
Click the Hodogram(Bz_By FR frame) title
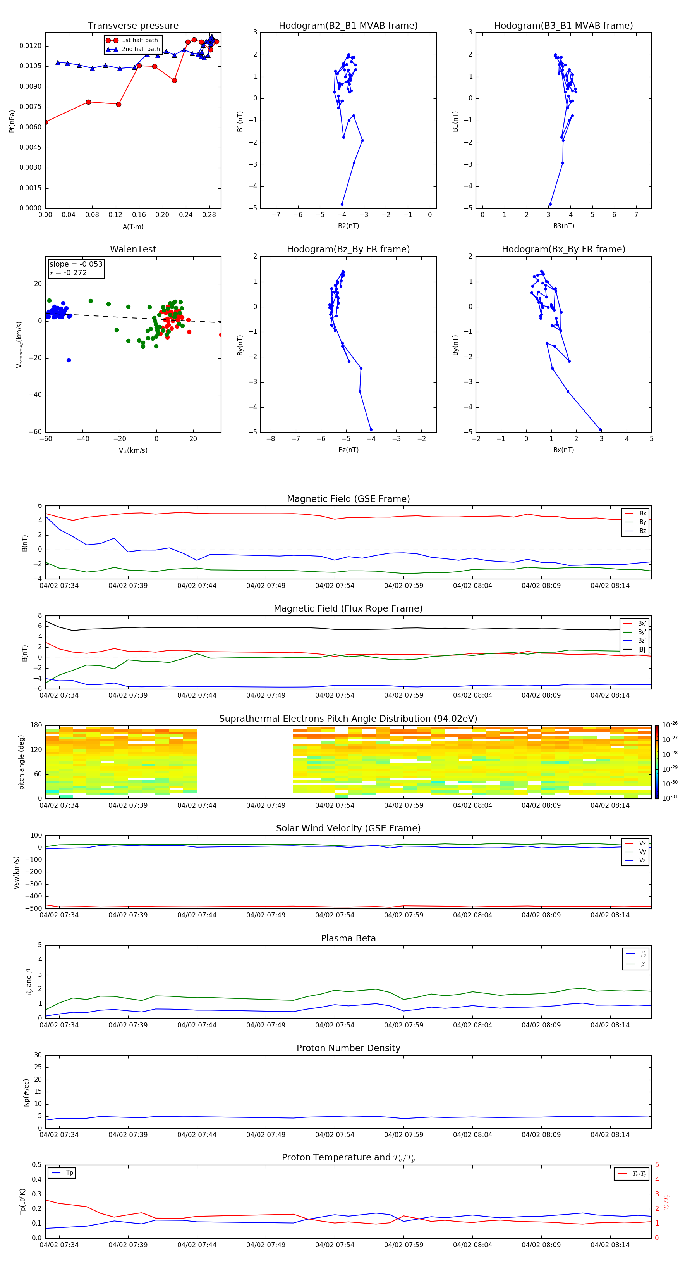[x=348, y=249]
